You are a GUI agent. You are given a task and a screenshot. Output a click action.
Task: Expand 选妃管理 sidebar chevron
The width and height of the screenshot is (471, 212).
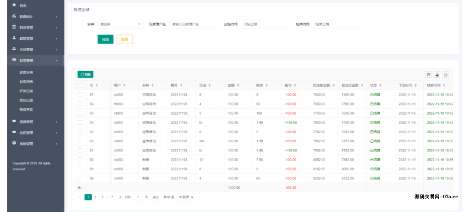[57, 133]
